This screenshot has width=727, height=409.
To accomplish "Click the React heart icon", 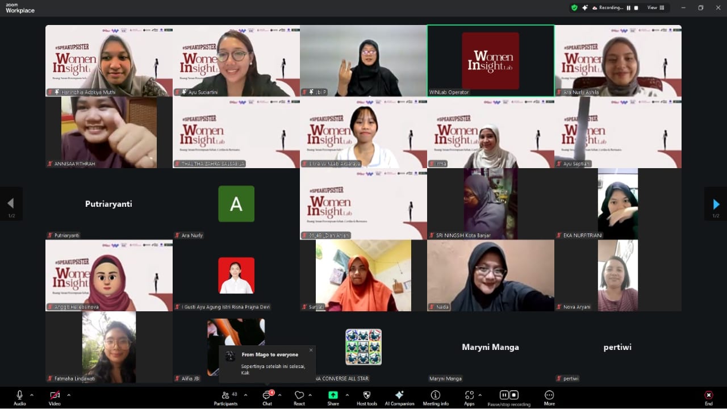I will coord(299,398).
